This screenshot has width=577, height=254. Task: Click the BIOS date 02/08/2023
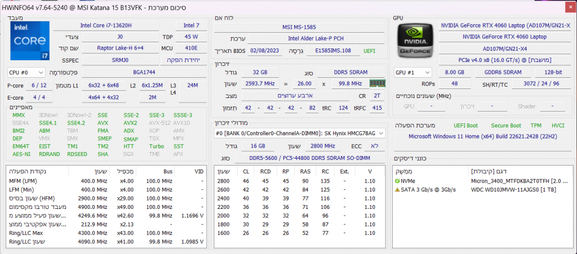[x=265, y=51]
